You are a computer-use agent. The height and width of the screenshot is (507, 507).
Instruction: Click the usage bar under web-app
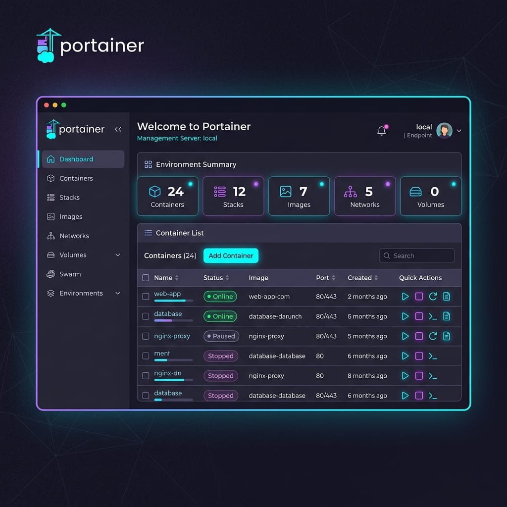pos(173,301)
